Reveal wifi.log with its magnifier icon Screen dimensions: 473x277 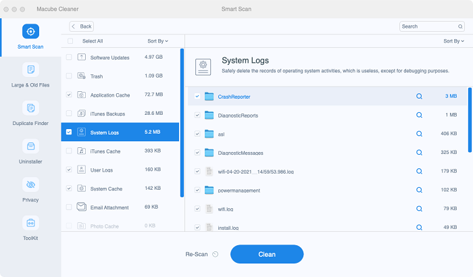419,209
